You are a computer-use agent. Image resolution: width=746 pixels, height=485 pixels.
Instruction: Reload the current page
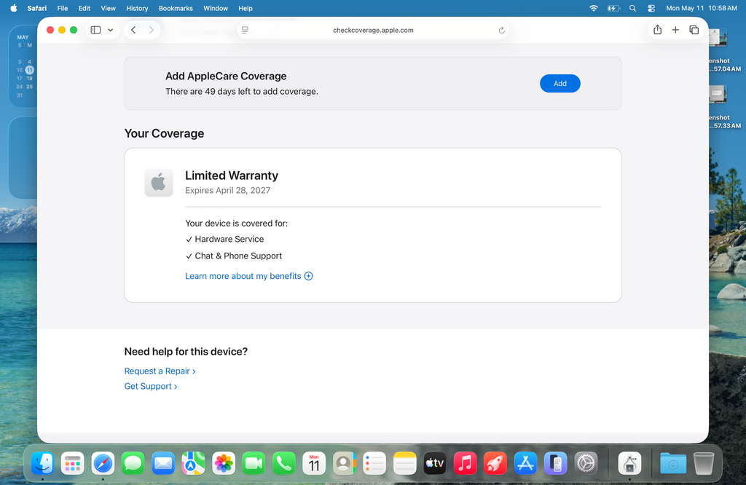(501, 30)
